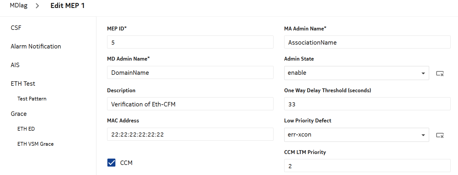
Task: Edit the Description text field
Action: pyautogui.click(x=190, y=104)
